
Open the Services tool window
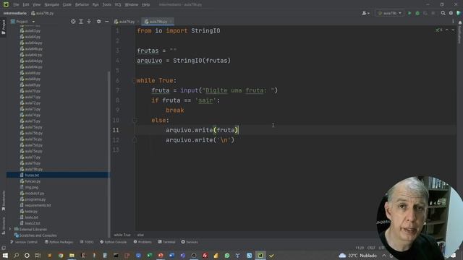(x=190, y=242)
